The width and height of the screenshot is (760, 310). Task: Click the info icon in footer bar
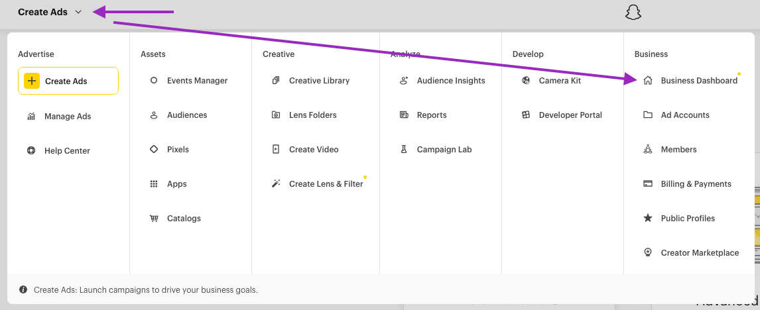coord(23,289)
